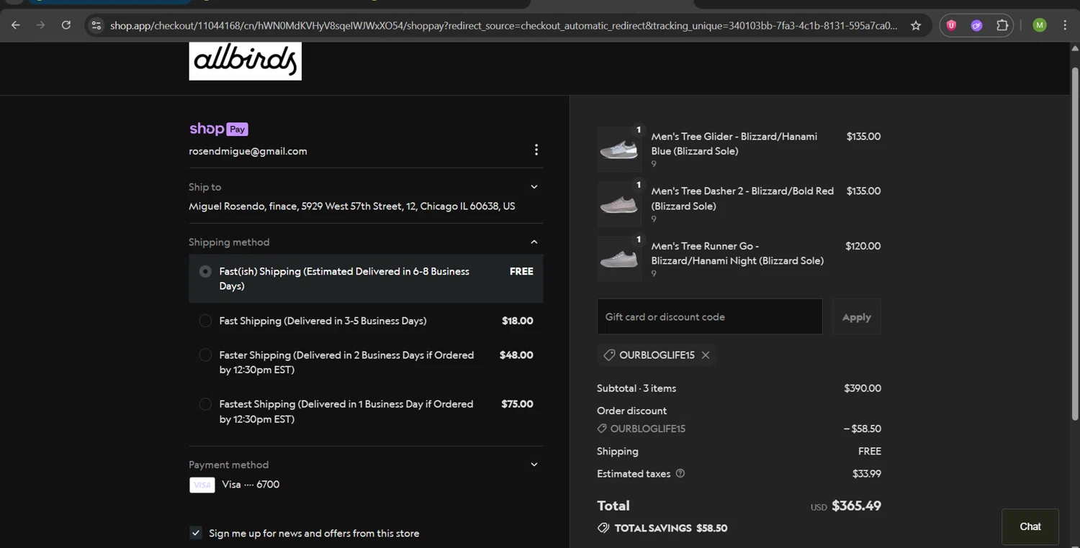Click the $120.00 item price
Image resolution: width=1080 pixels, height=548 pixels.
click(x=863, y=246)
